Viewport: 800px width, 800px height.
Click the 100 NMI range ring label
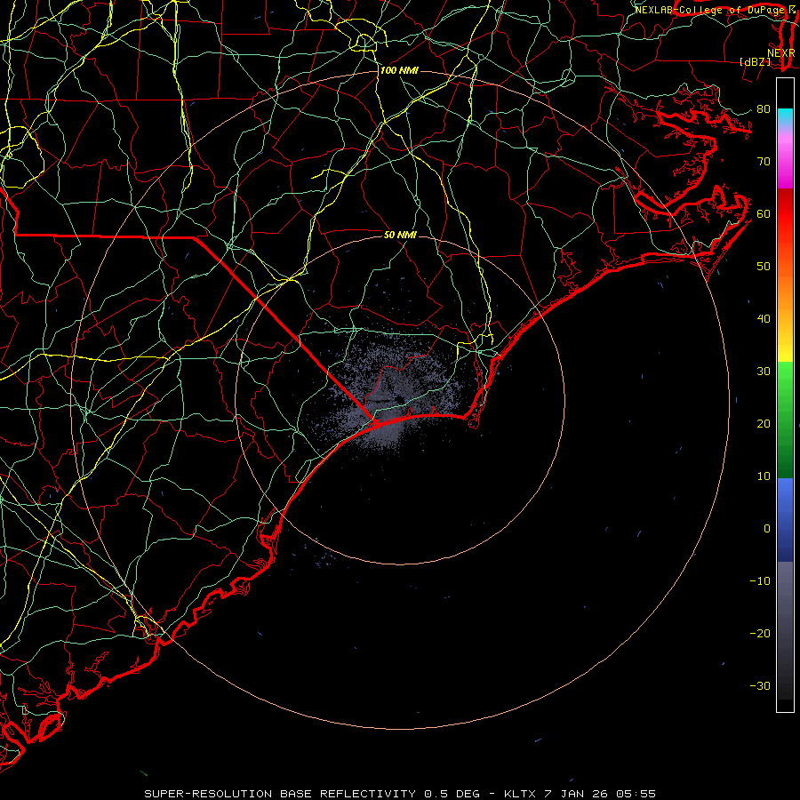(399, 70)
